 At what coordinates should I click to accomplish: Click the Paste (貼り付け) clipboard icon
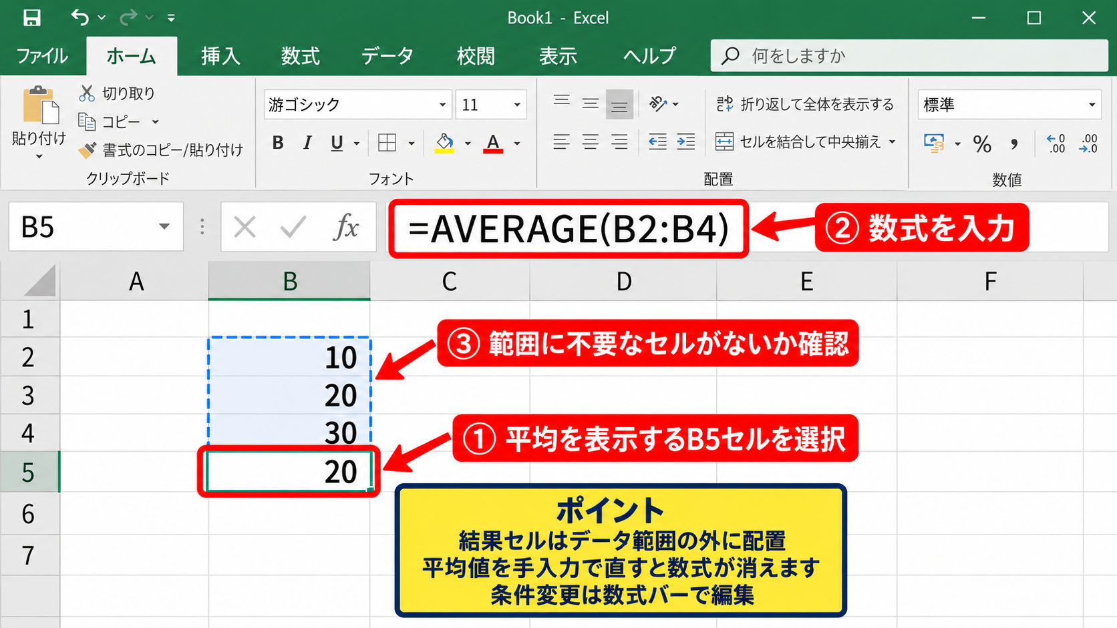(x=40, y=105)
